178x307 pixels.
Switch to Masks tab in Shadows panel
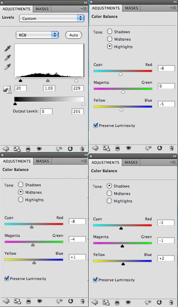(131, 162)
